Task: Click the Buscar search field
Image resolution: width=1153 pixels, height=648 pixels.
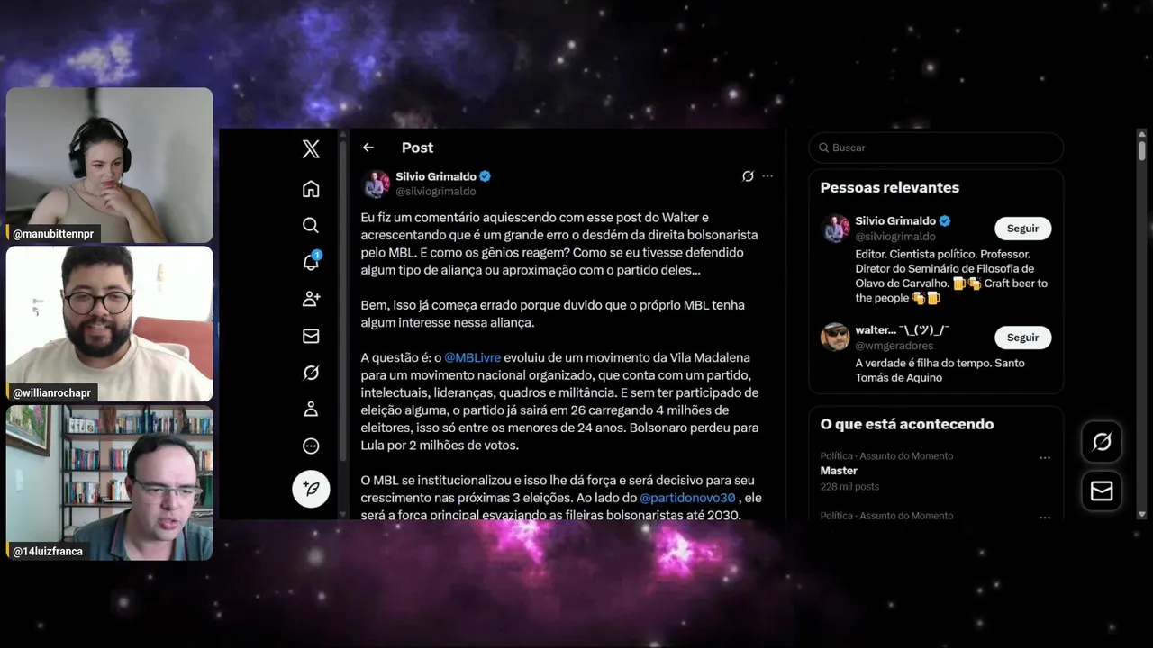Action: pos(936,148)
